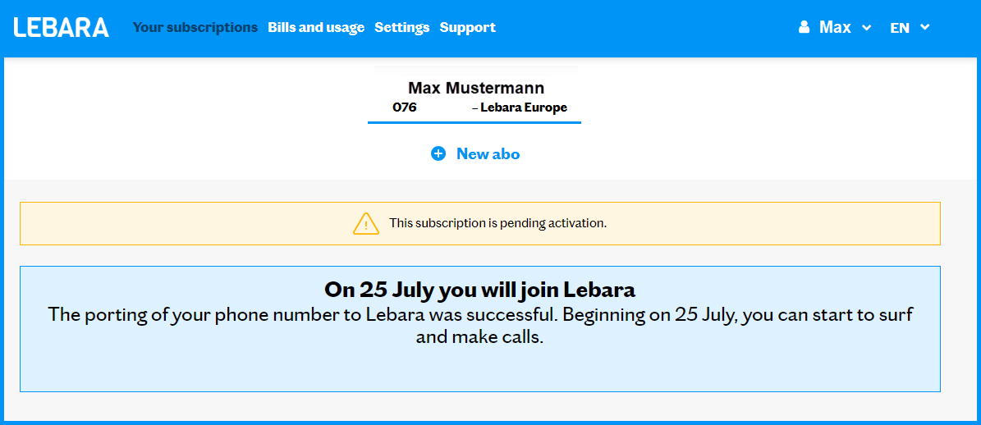Open the Your subscriptions menu item

point(195,27)
